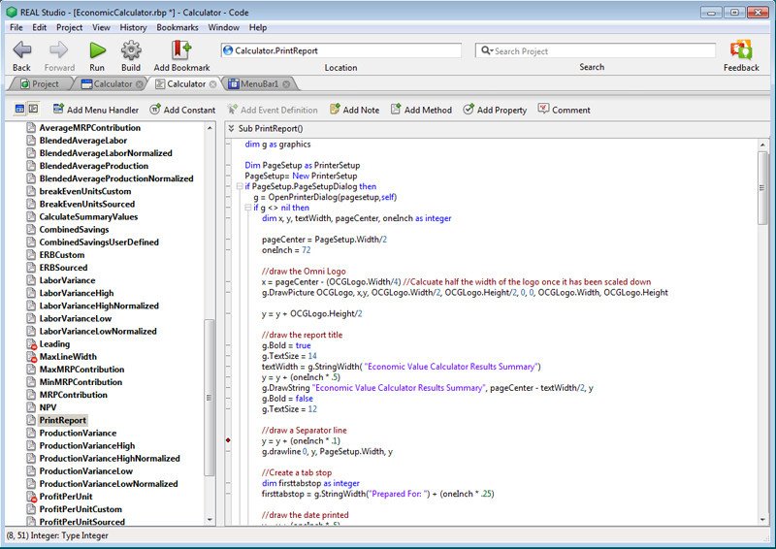Viewport: 776px width, 549px height.
Task: Select AverageMRPContribution method
Action: (90, 128)
